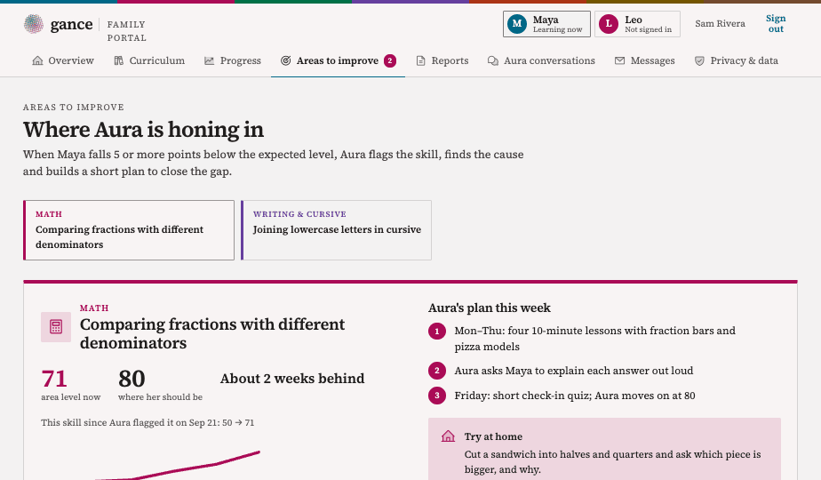Click the Privacy & data shield icon
The image size is (821, 480).
(x=699, y=60)
